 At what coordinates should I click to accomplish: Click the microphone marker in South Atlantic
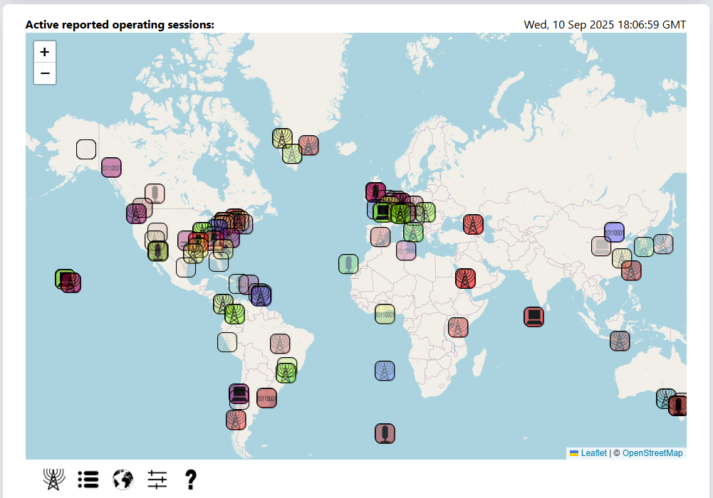point(385,433)
